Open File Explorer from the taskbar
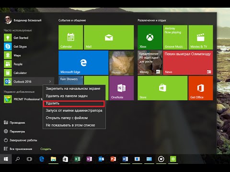 click(x=54, y=159)
